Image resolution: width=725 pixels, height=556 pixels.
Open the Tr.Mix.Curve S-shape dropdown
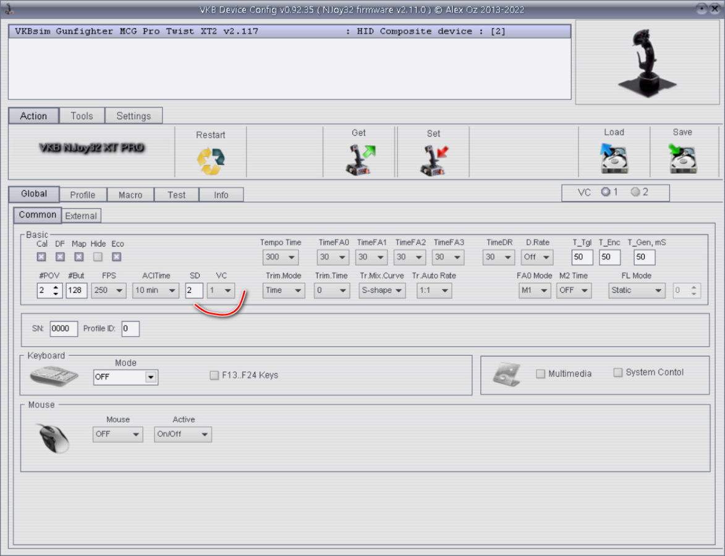[x=383, y=290]
